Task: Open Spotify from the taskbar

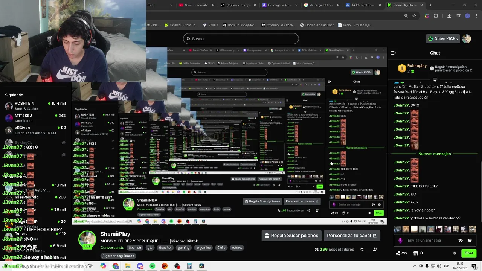Action: click(x=152, y=266)
